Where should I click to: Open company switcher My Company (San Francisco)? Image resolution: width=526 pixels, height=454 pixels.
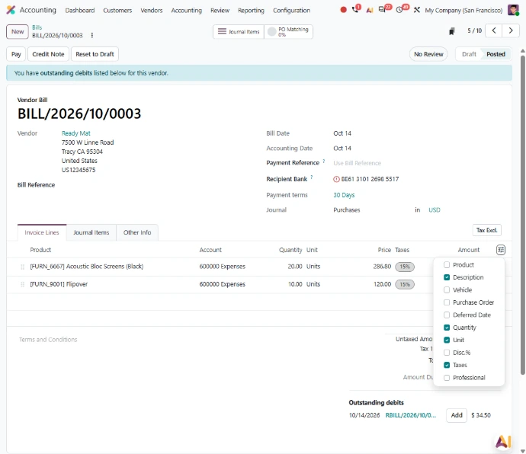tap(463, 11)
